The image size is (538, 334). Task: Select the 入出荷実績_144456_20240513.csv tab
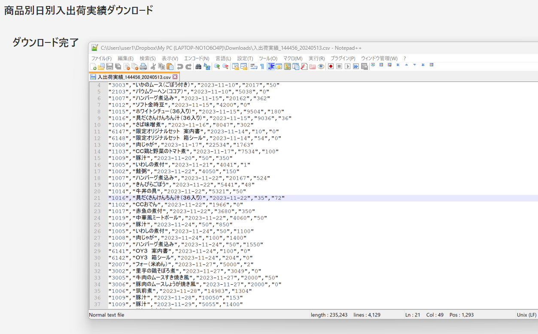(134, 77)
